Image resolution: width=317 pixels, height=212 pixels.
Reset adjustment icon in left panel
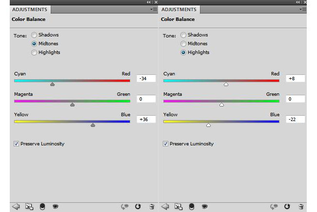pos(138,206)
